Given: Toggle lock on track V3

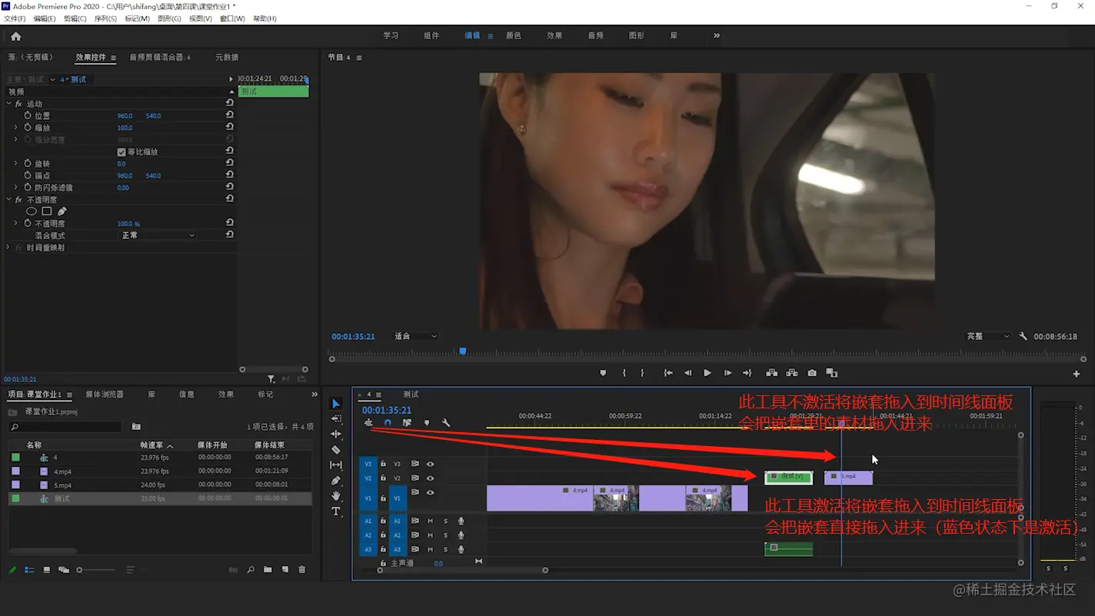Looking at the screenshot, I should pyautogui.click(x=383, y=464).
